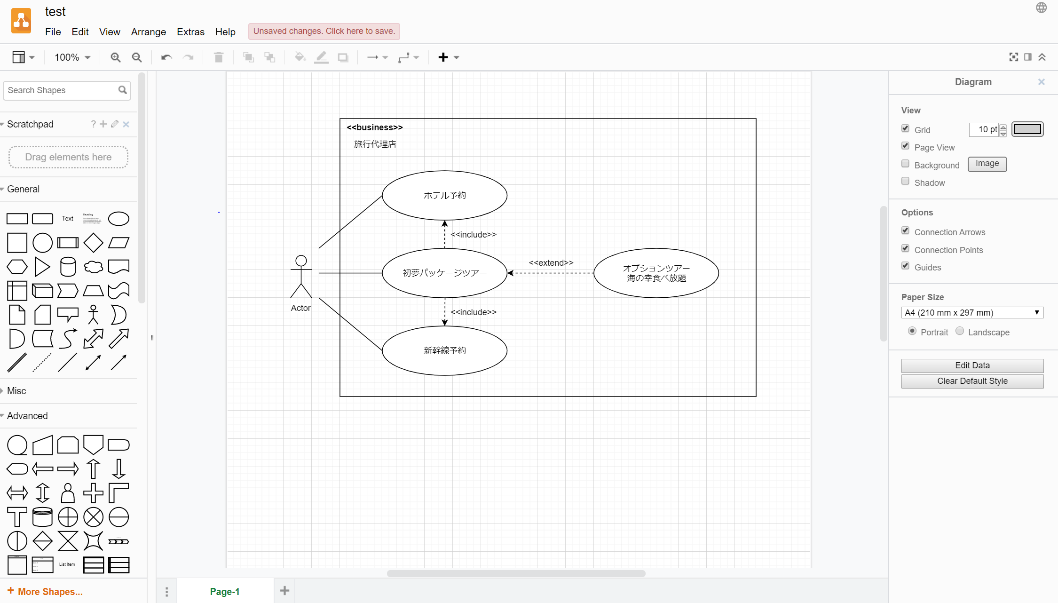Toggle fullscreen icon in toolbar
The height and width of the screenshot is (603, 1058).
coord(1013,57)
